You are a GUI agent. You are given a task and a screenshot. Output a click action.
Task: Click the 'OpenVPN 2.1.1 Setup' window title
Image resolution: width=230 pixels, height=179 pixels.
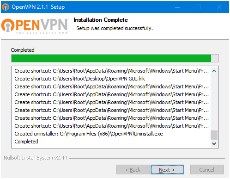38,7
